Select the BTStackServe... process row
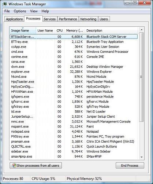The width and height of the screenshot is (153, 184). (74, 37)
